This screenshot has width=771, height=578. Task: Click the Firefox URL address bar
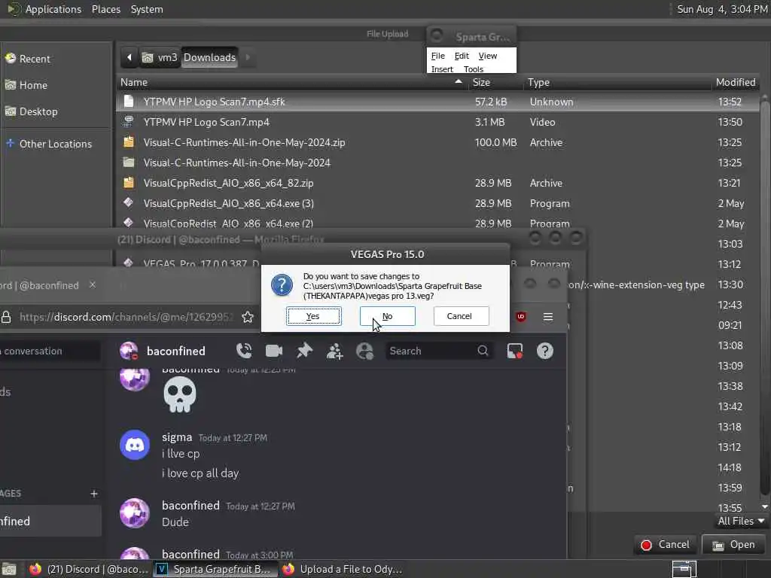(126, 317)
